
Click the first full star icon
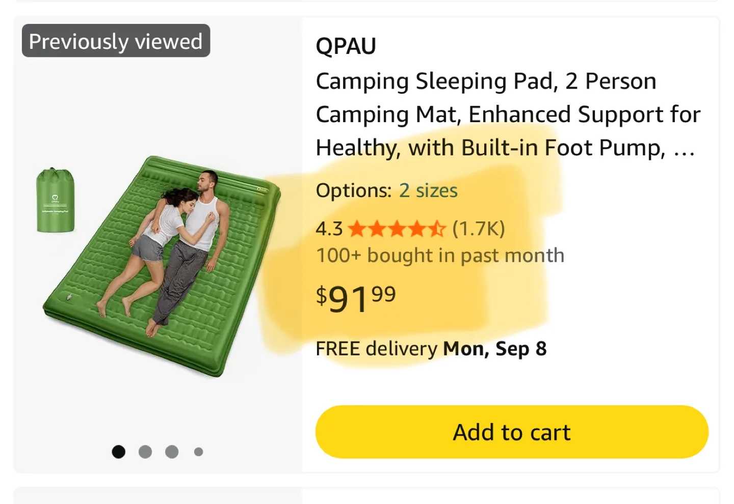point(357,229)
